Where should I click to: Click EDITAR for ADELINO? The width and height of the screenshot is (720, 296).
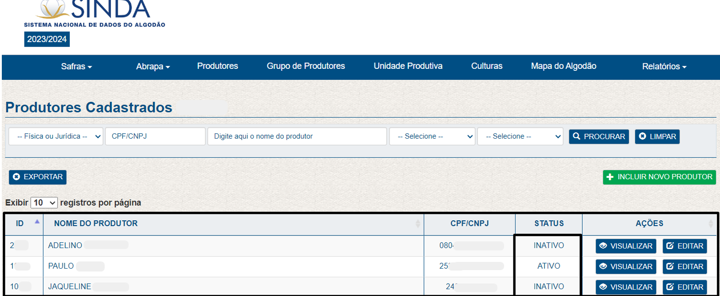[x=685, y=246]
